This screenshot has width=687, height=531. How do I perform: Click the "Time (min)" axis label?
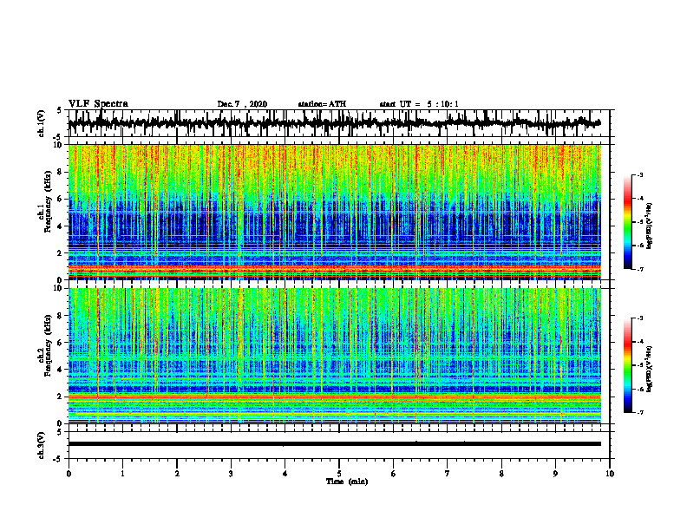[347, 482]
